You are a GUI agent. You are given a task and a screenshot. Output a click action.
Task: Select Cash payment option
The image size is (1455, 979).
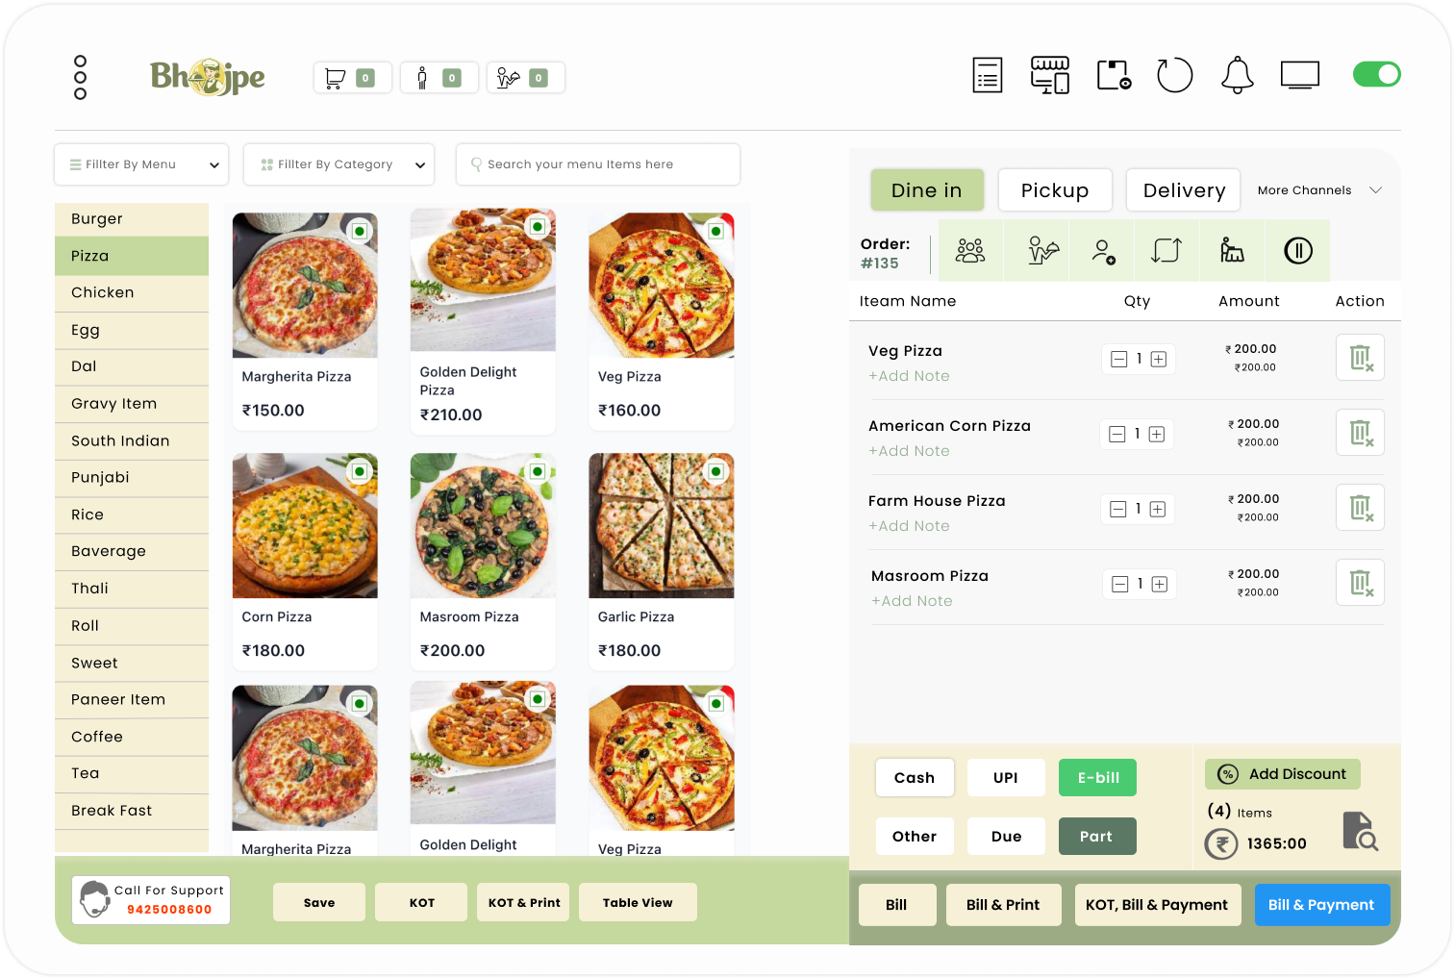tap(915, 778)
